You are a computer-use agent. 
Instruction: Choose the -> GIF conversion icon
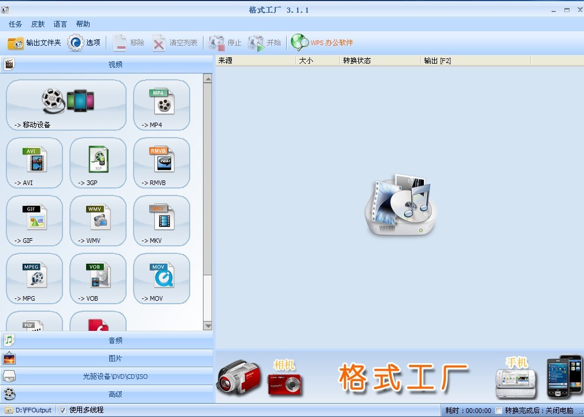click(34, 220)
